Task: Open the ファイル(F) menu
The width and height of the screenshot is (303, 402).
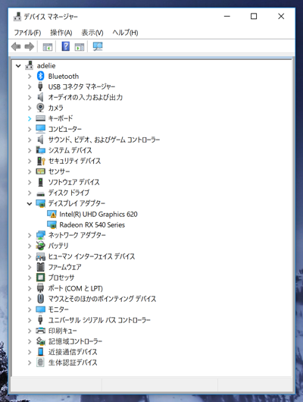Action: pyautogui.click(x=27, y=33)
